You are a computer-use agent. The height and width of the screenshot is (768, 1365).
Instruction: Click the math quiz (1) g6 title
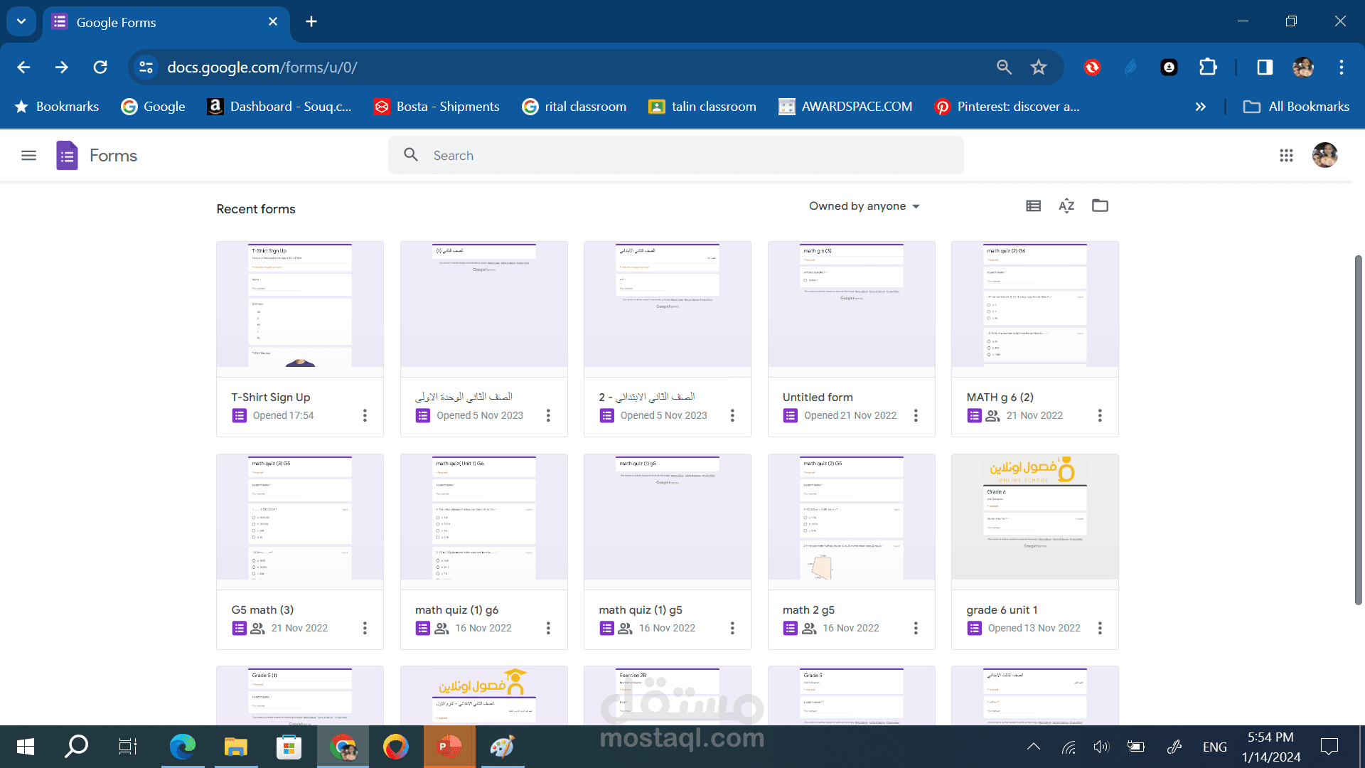click(x=456, y=609)
